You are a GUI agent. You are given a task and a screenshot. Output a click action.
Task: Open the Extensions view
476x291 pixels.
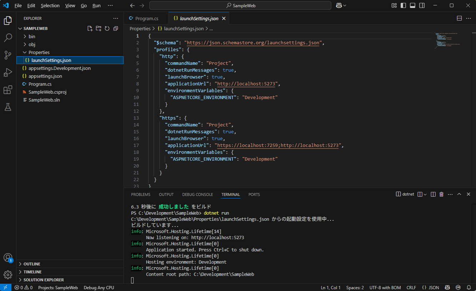[x=8, y=90]
